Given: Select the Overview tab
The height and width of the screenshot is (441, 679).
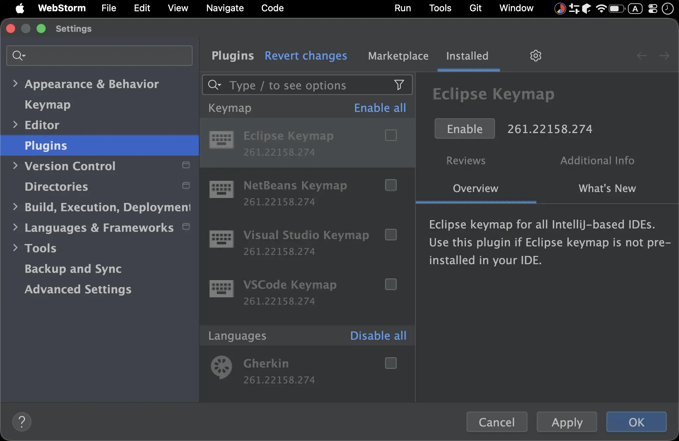Looking at the screenshot, I should tap(475, 188).
